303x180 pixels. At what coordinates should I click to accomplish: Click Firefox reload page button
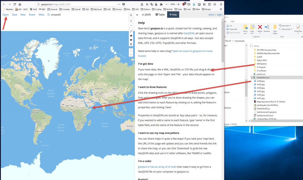pyautogui.click(x=14, y=4)
